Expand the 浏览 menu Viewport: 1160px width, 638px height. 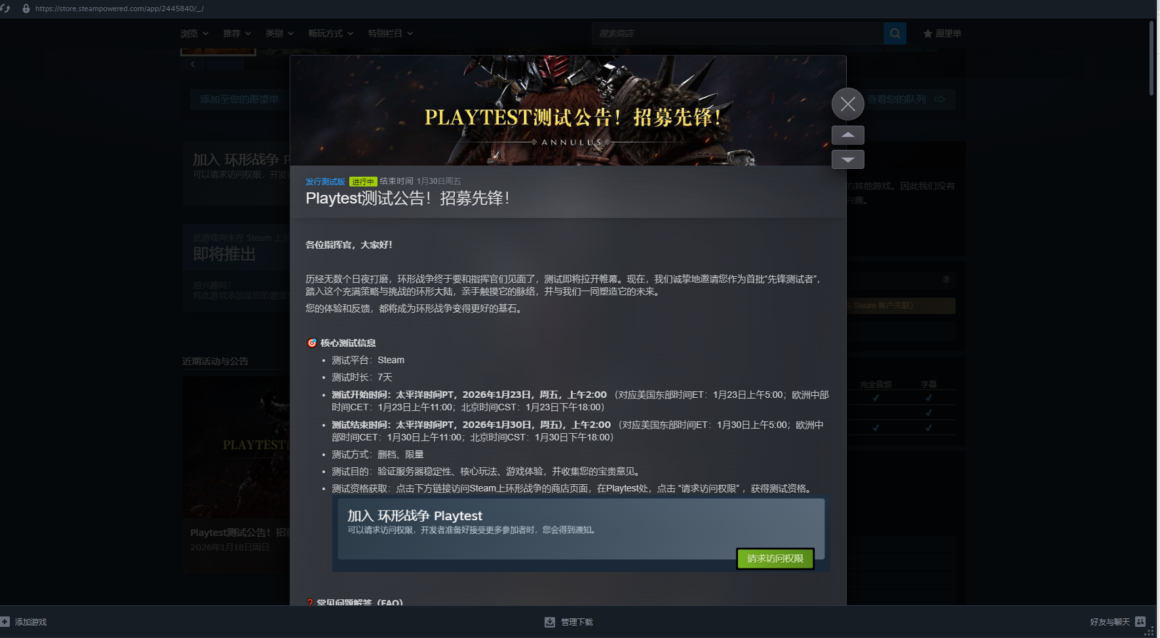tap(195, 33)
